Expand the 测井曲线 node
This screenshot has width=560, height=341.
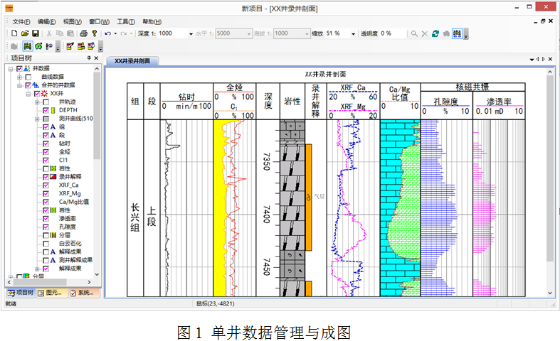[37, 119]
